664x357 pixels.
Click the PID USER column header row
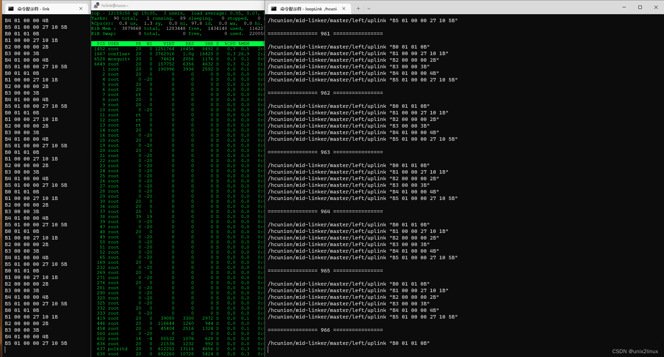pos(178,44)
